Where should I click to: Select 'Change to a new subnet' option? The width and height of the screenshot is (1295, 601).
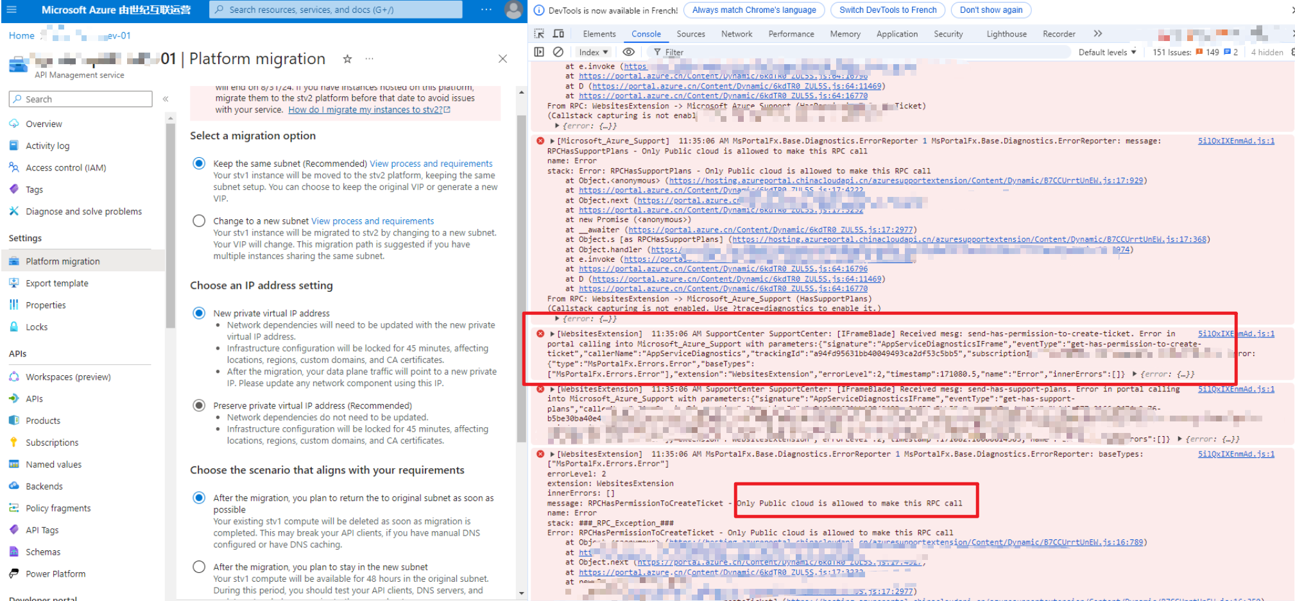[199, 221]
